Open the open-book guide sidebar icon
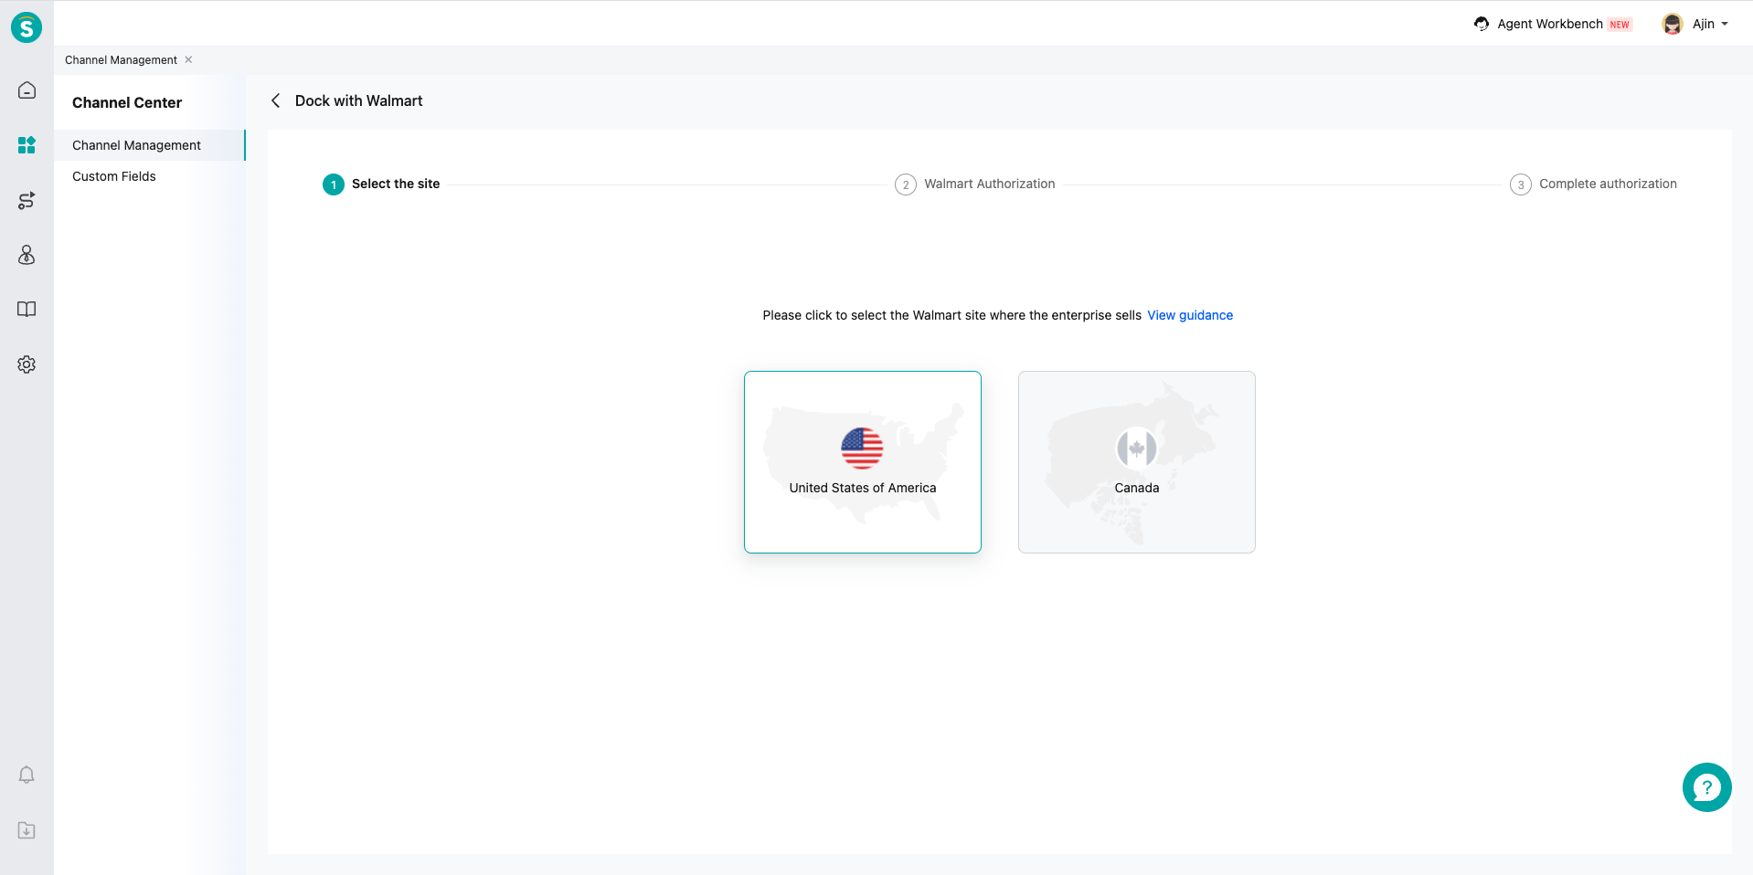Viewport: 1753px width, 875px height. pyautogui.click(x=27, y=310)
